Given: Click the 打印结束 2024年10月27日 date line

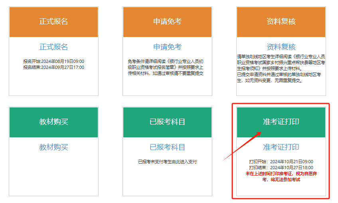Looking at the screenshot, I should [x=281, y=168].
